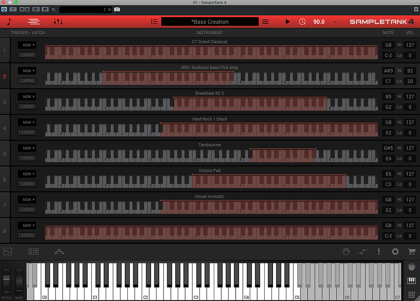Viewport: 420px width, 301px height.
Task: Click the panic exclamation mark icon
Action: point(379,251)
